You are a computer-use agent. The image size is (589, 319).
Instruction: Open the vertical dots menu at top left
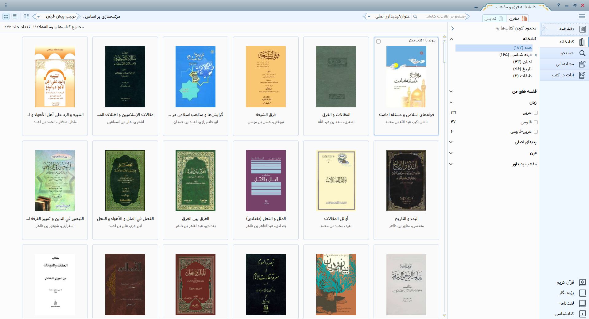pyautogui.click(x=6, y=6)
